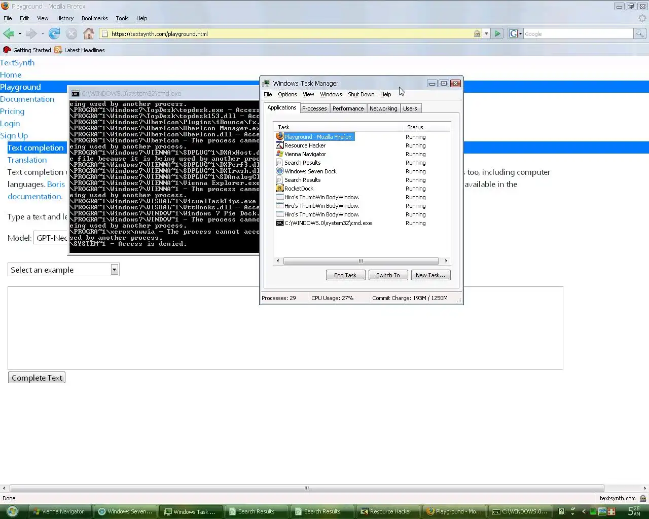Select the first Hiro's ThumbWin BodyWindow. row
This screenshot has width=649, height=519.
362,197
